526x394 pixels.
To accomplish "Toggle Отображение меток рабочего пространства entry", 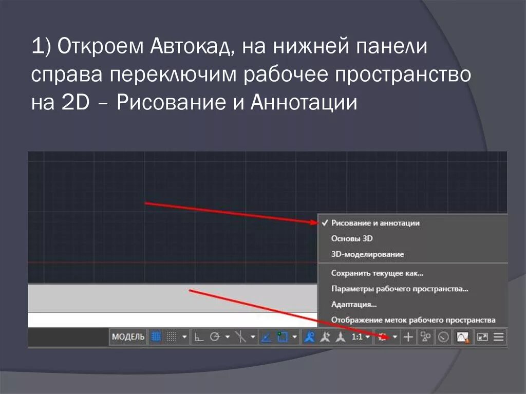I will (x=412, y=320).
